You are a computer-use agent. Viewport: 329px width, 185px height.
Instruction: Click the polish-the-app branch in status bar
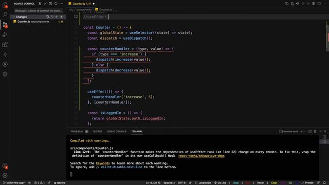pos(14,183)
